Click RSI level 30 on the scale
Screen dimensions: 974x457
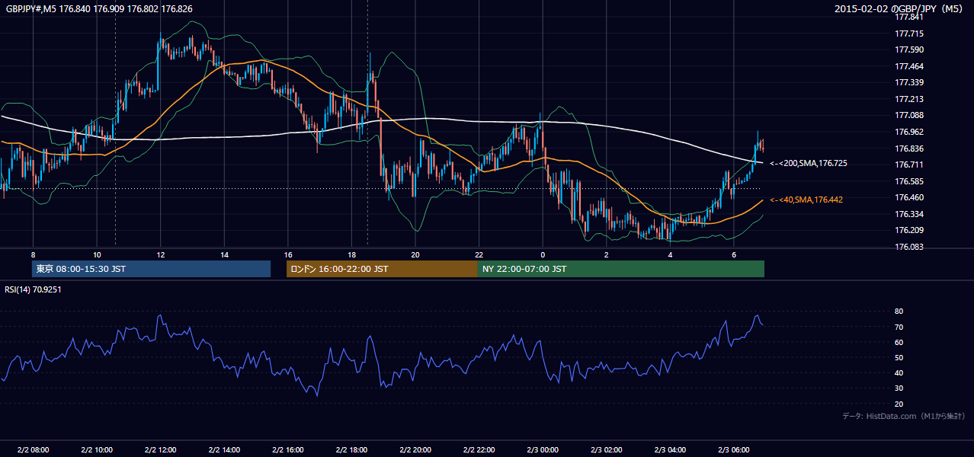point(899,388)
